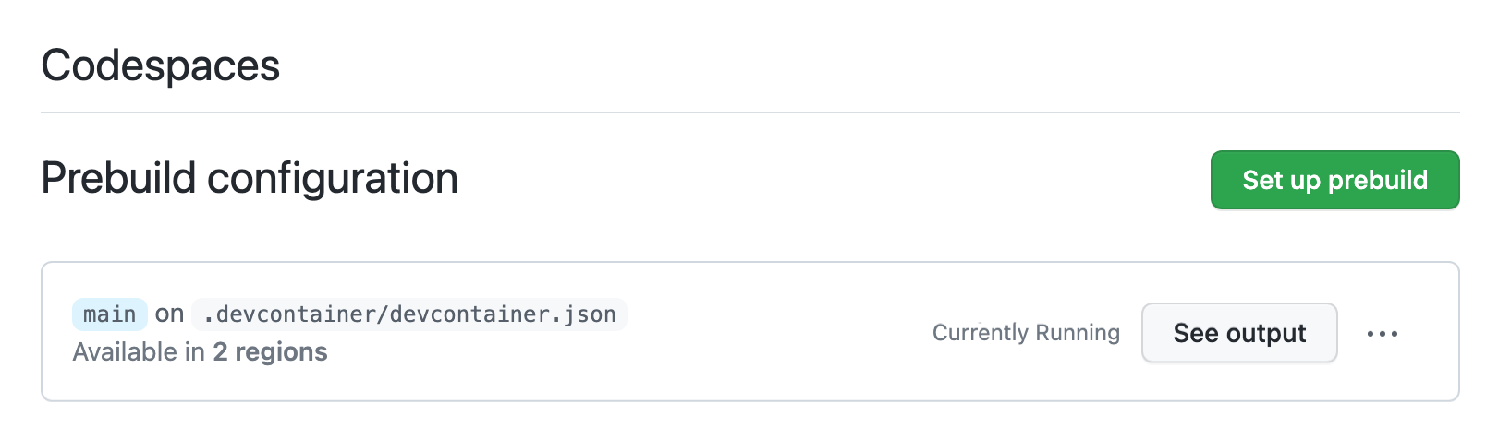The height and width of the screenshot is (439, 1499).
Task: Open the three-dot prebuild options menu
Action: [1382, 333]
